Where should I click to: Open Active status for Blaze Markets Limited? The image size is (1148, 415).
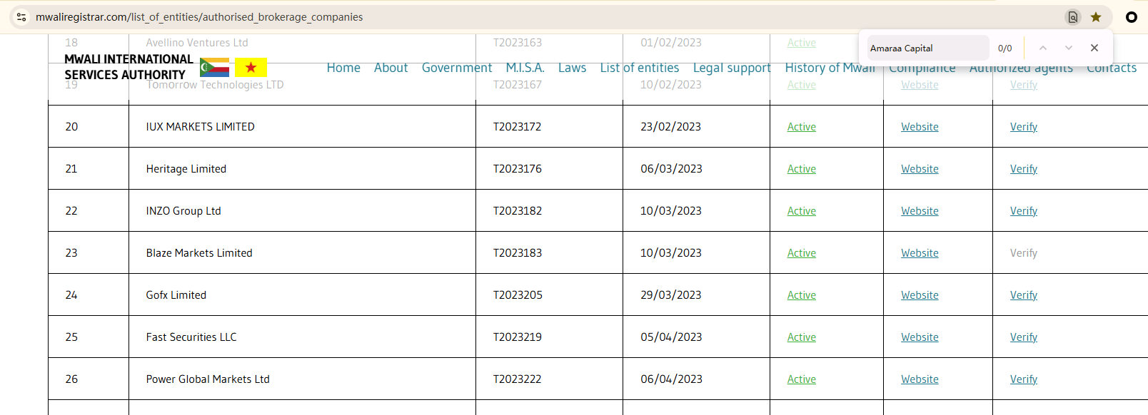point(801,253)
